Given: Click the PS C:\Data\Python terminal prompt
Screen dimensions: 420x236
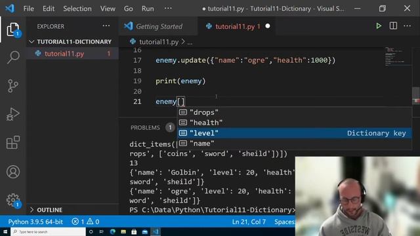Looking at the screenshot, I should (212, 210).
